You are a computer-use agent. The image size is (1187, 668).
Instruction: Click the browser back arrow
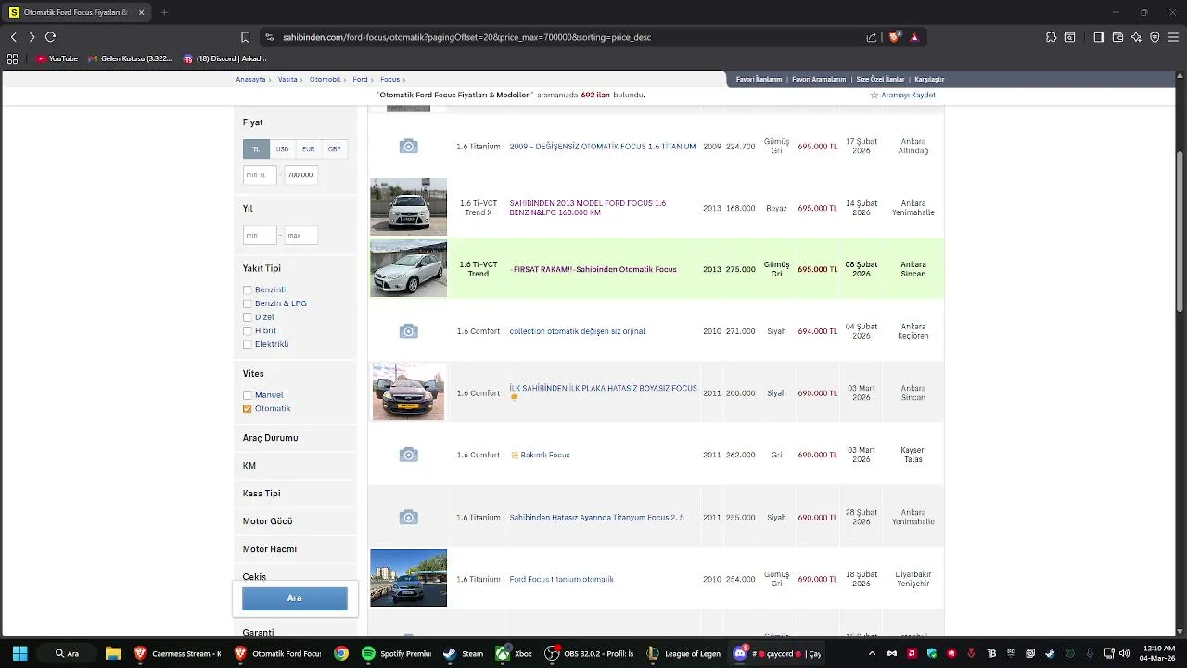click(13, 37)
